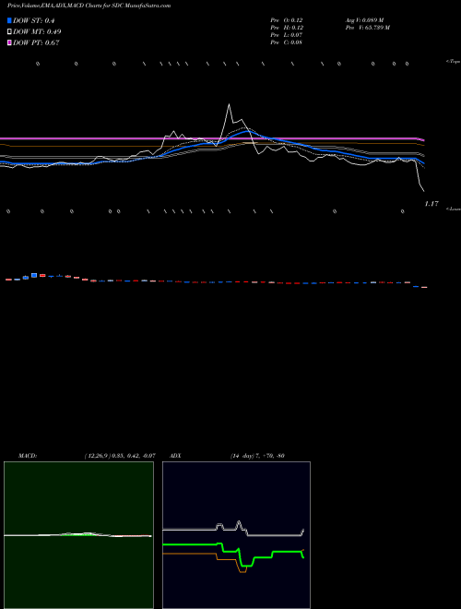Screen dimensions: 461x609
Task: Click the magenta DOW PT legend swatch
Action: (x=9, y=42)
